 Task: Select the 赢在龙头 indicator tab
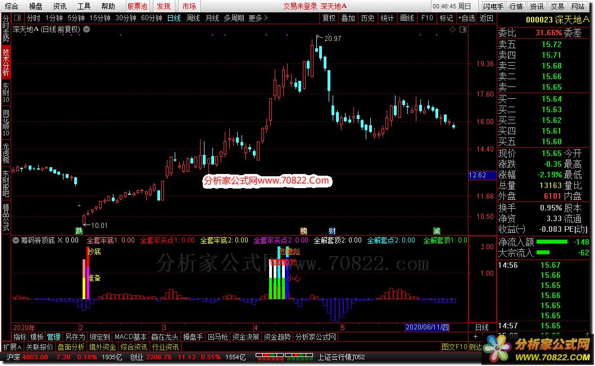pyautogui.click(x=165, y=337)
